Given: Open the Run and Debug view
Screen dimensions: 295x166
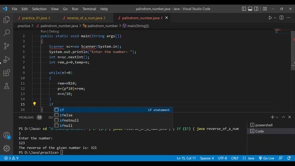Looking at the screenshot, I should click(6, 59).
